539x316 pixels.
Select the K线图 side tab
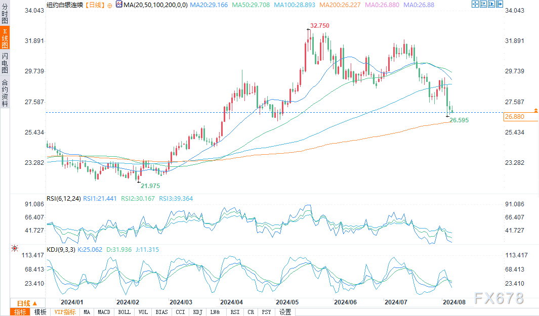[x=5, y=38]
